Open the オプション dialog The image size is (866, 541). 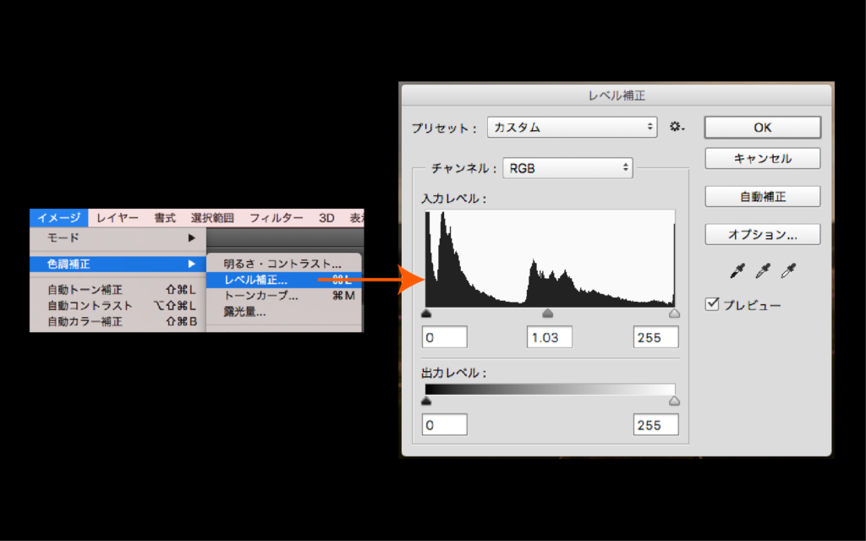click(x=761, y=234)
